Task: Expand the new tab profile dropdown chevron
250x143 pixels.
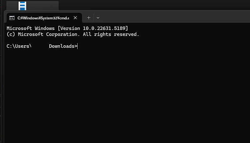Action: pyautogui.click(x=98, y=18)
